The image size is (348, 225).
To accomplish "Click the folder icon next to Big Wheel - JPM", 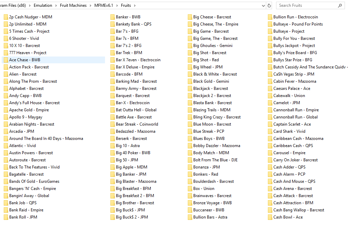I will point(190,67).
